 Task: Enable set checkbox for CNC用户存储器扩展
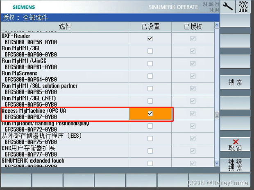150,151
